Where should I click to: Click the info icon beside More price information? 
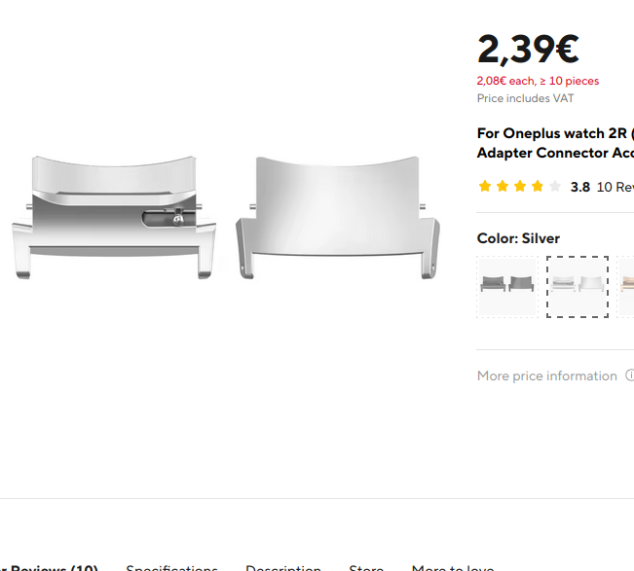[630, 375]
